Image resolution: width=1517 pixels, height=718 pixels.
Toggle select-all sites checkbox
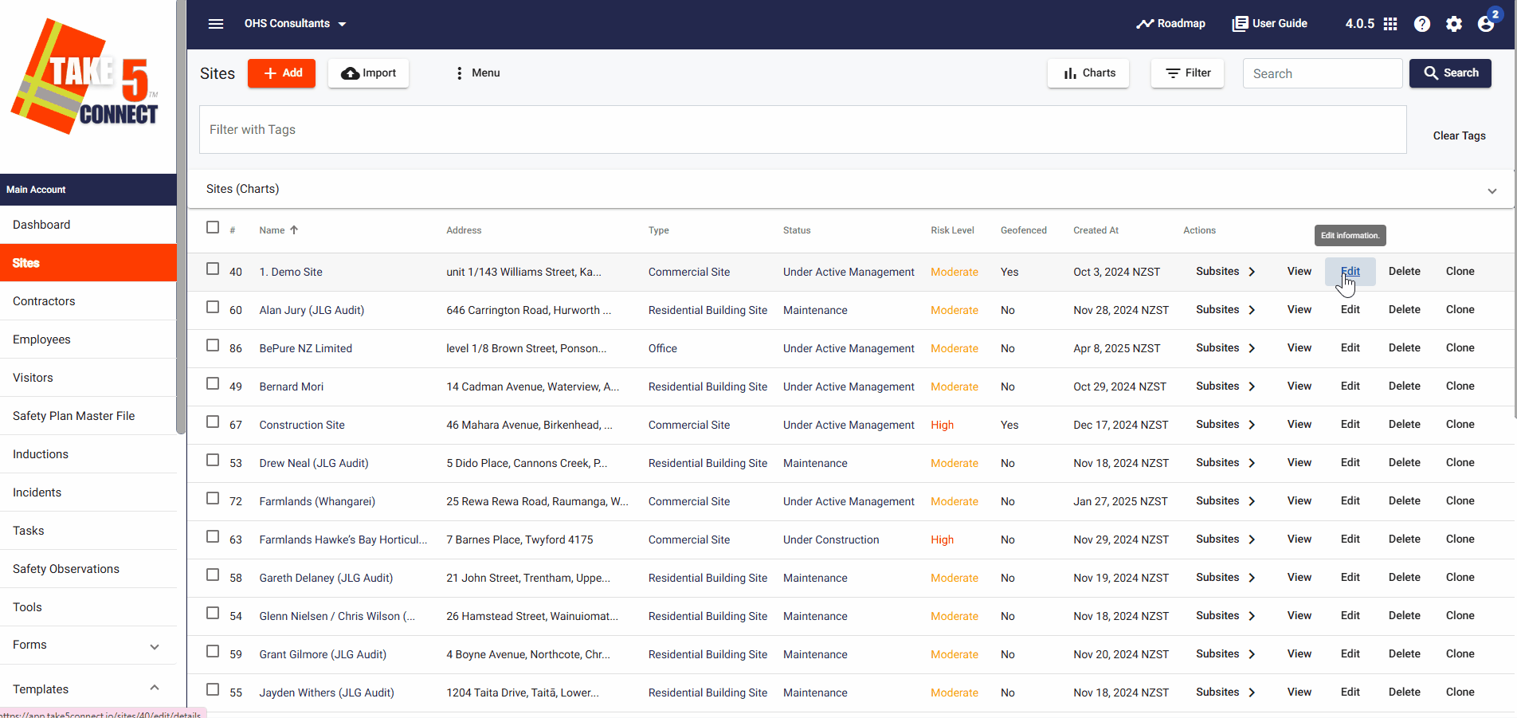click(213, 227)
